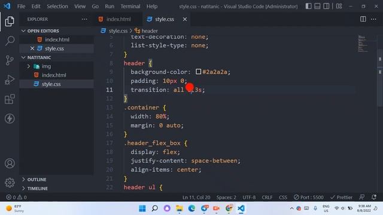The width and height of the screenshot is (383, 215).
Task: Open Customize Layout button
Action: coord(339,6)
